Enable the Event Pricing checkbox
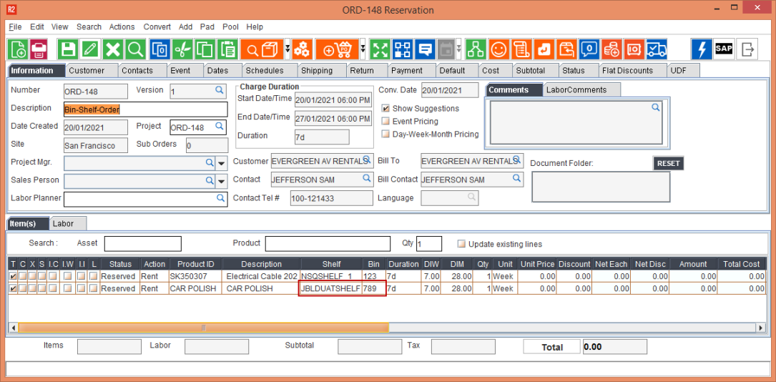The width and height of the screenshot is (776, 382). pos(385,122)
